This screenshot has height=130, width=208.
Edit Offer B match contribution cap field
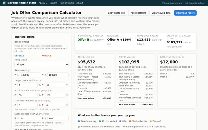coord(55,105)
